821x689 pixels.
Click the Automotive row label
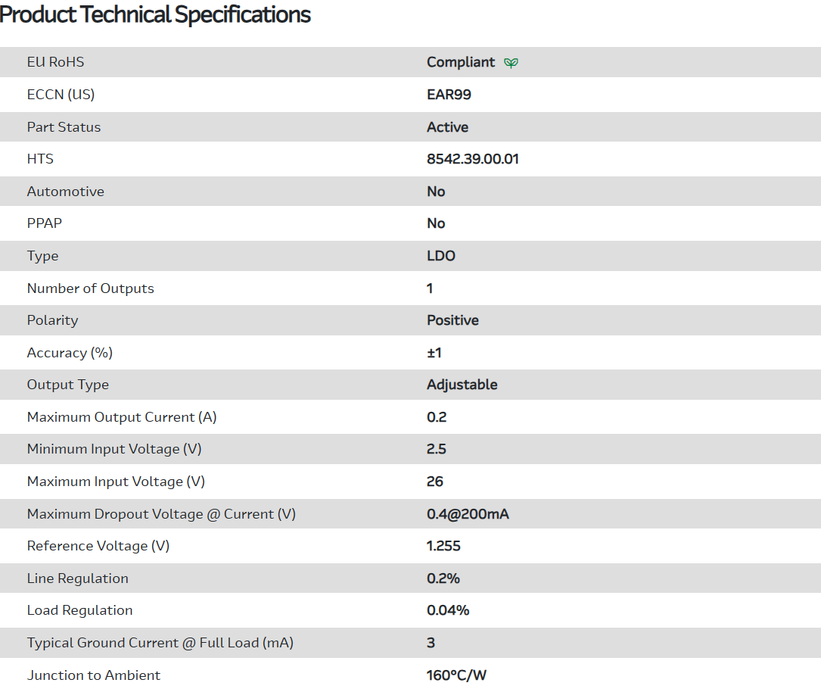65,192
